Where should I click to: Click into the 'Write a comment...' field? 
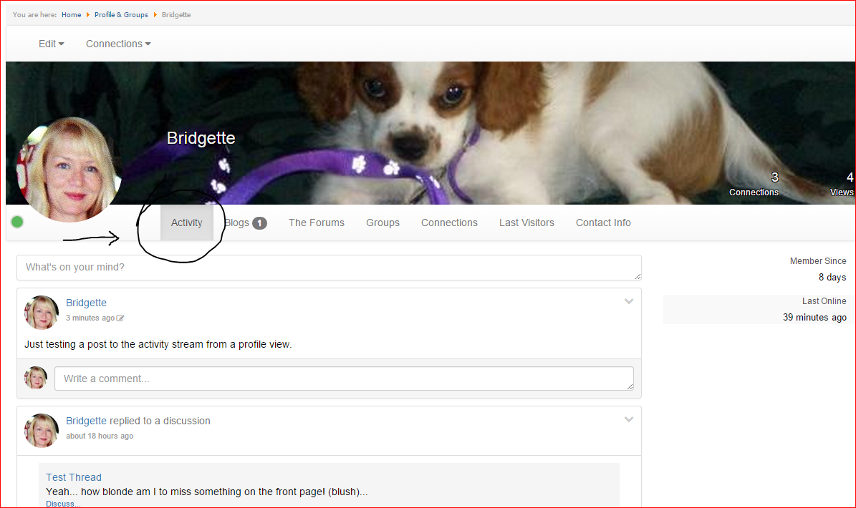point(344,378)
